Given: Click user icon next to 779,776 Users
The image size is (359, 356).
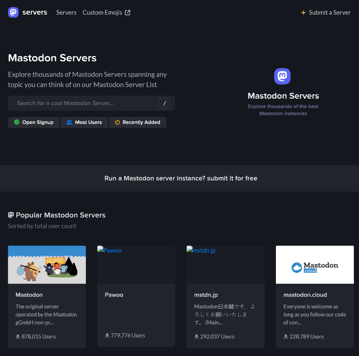Looking at the screenshot, I should [x=107, y=336].
